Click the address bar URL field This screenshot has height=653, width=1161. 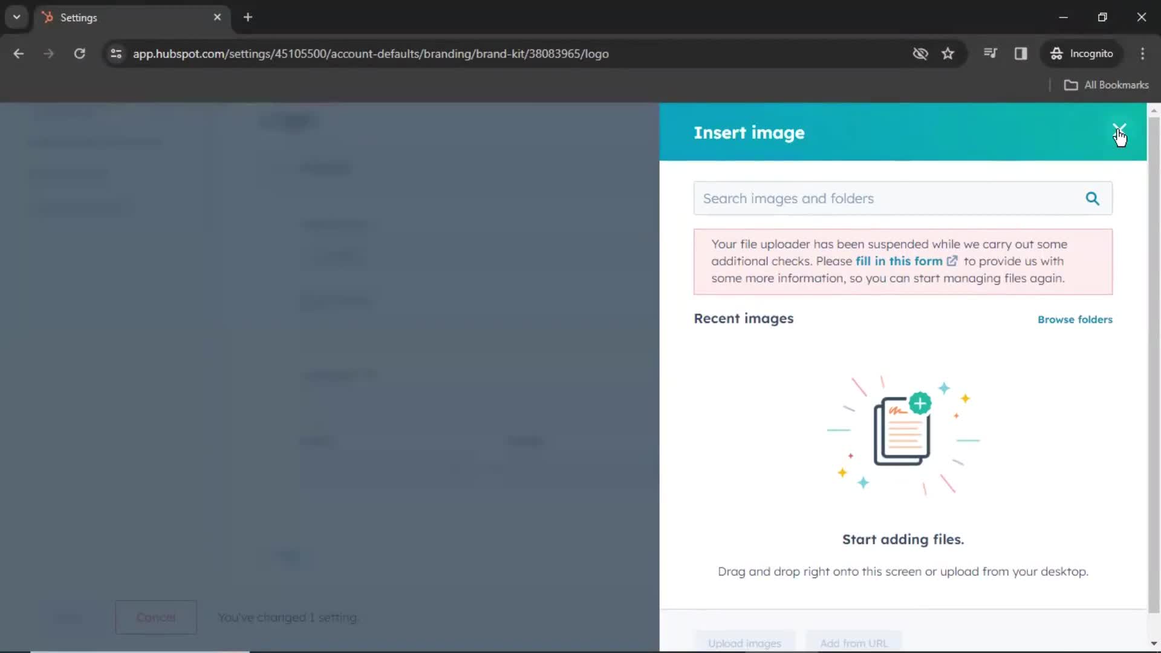click(372, 53)
